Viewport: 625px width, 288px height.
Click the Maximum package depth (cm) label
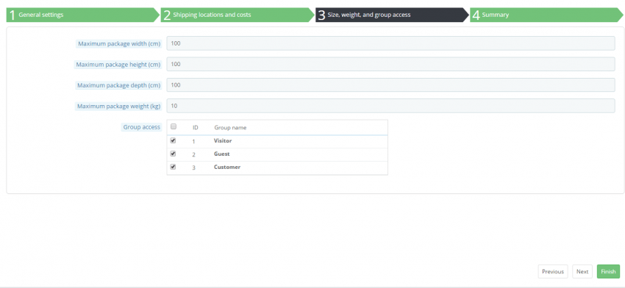click(x=119, y=85)
